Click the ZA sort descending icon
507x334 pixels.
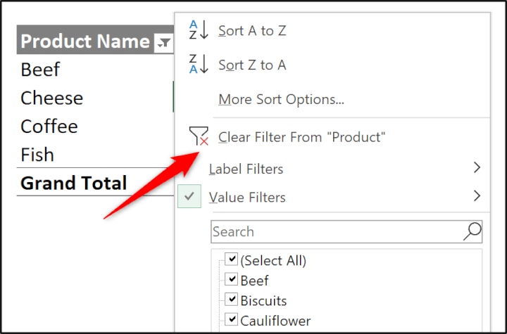tap(198, 65)
